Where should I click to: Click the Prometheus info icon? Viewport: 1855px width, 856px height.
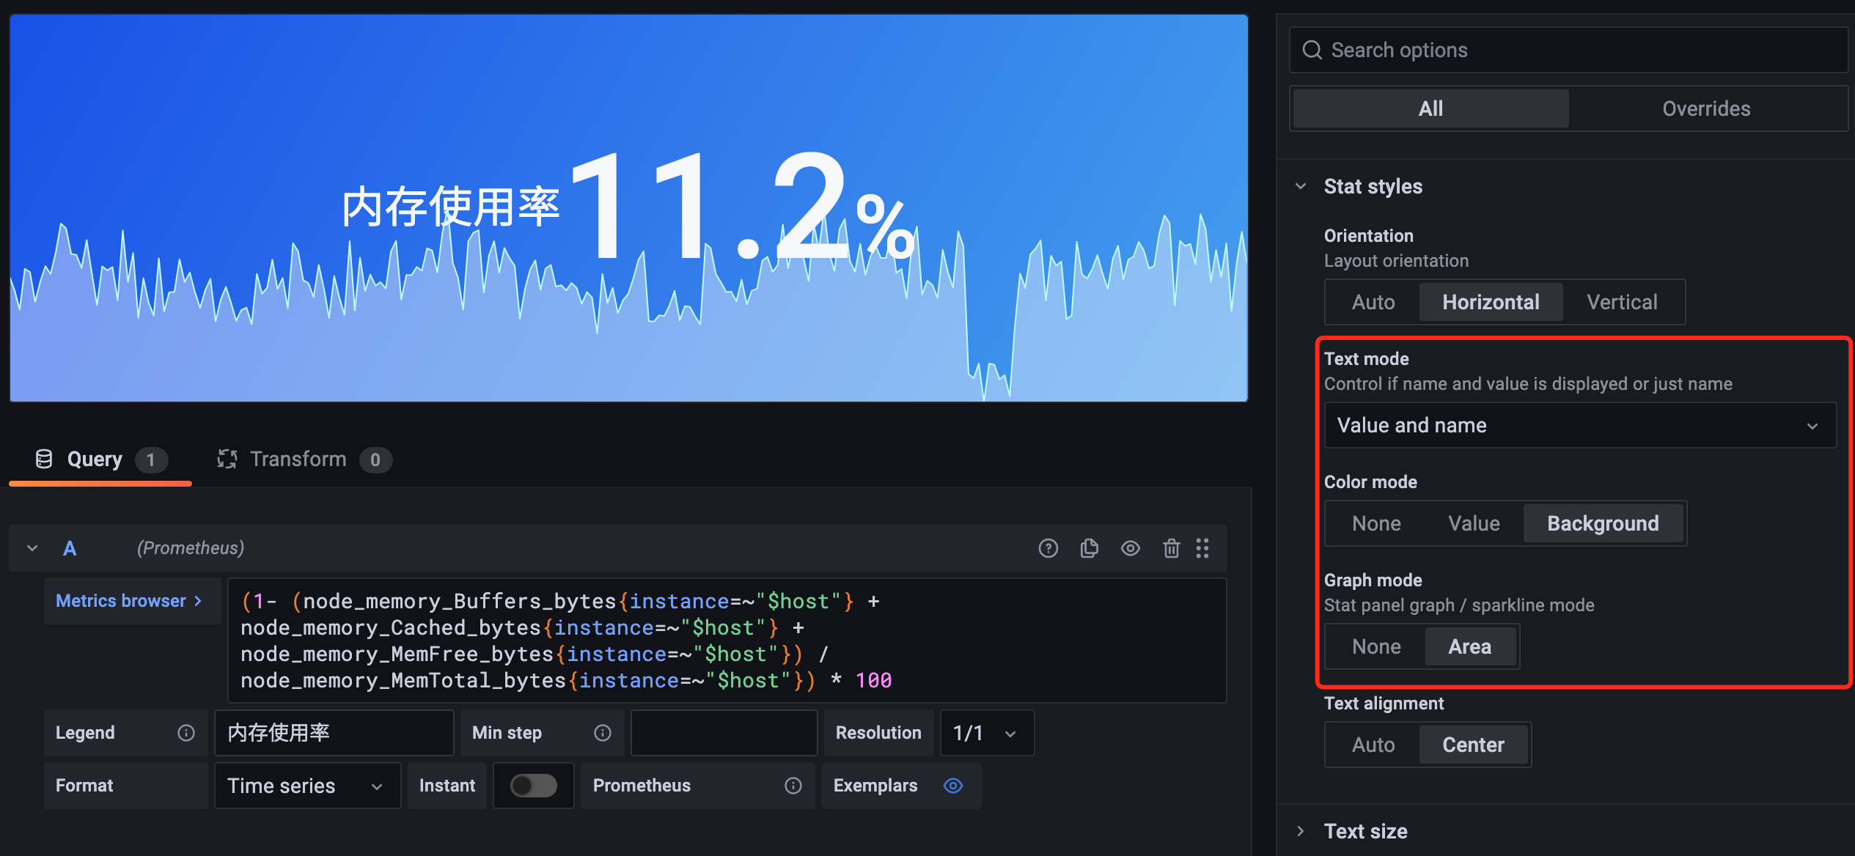coord(793,786)
